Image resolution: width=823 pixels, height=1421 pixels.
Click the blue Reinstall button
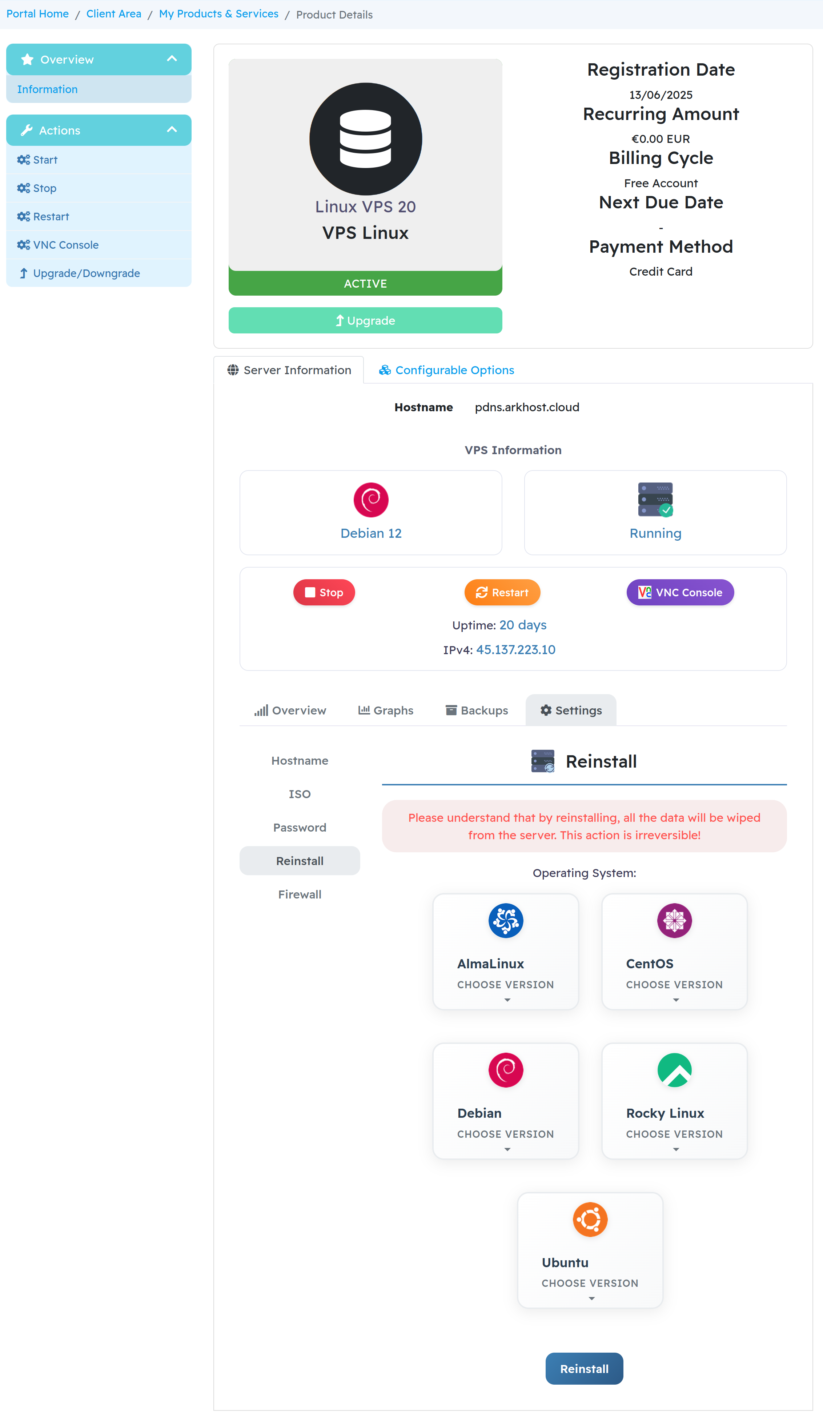pos(584,1369)
